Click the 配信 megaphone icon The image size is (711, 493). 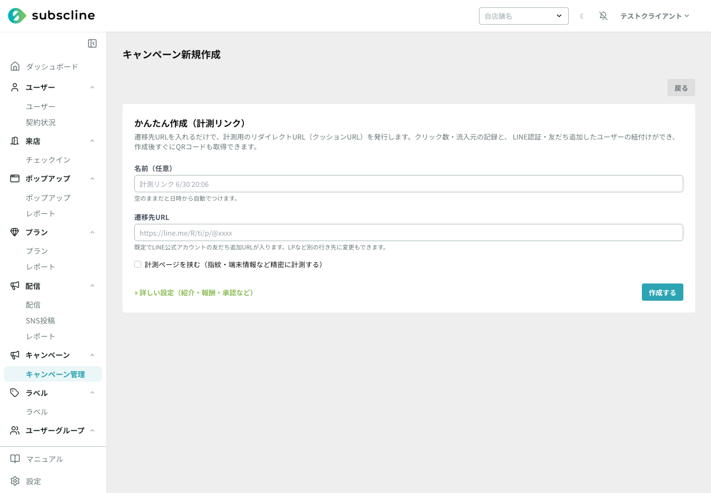pyautogui.click(x=15, y=286)
